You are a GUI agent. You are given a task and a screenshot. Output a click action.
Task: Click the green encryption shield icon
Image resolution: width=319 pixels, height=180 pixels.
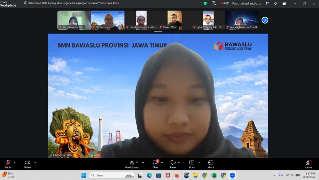coord(205,3)
